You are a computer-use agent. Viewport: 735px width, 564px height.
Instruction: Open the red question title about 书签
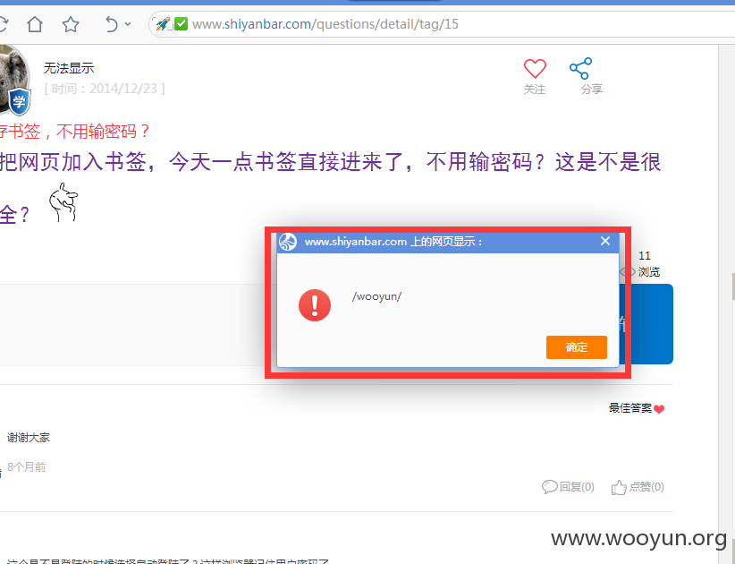(x=74, y=132)
